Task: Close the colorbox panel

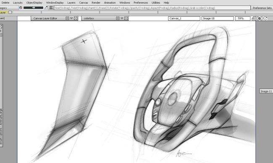Action: tap(126, 18)
